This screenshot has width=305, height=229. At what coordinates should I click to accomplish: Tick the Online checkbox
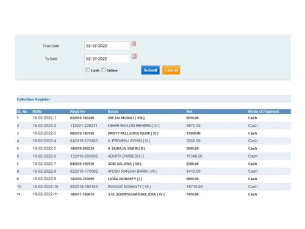[104, 70]
